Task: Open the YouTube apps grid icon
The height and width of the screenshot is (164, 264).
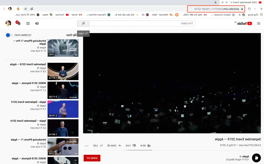Action: pos(28,24)
